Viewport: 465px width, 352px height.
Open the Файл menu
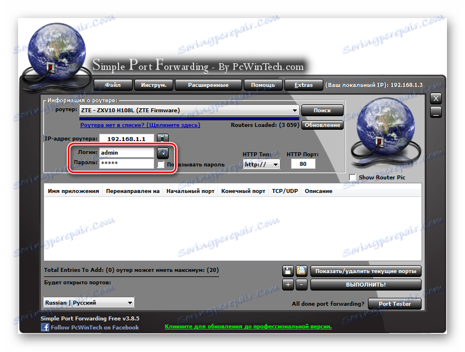113,85
